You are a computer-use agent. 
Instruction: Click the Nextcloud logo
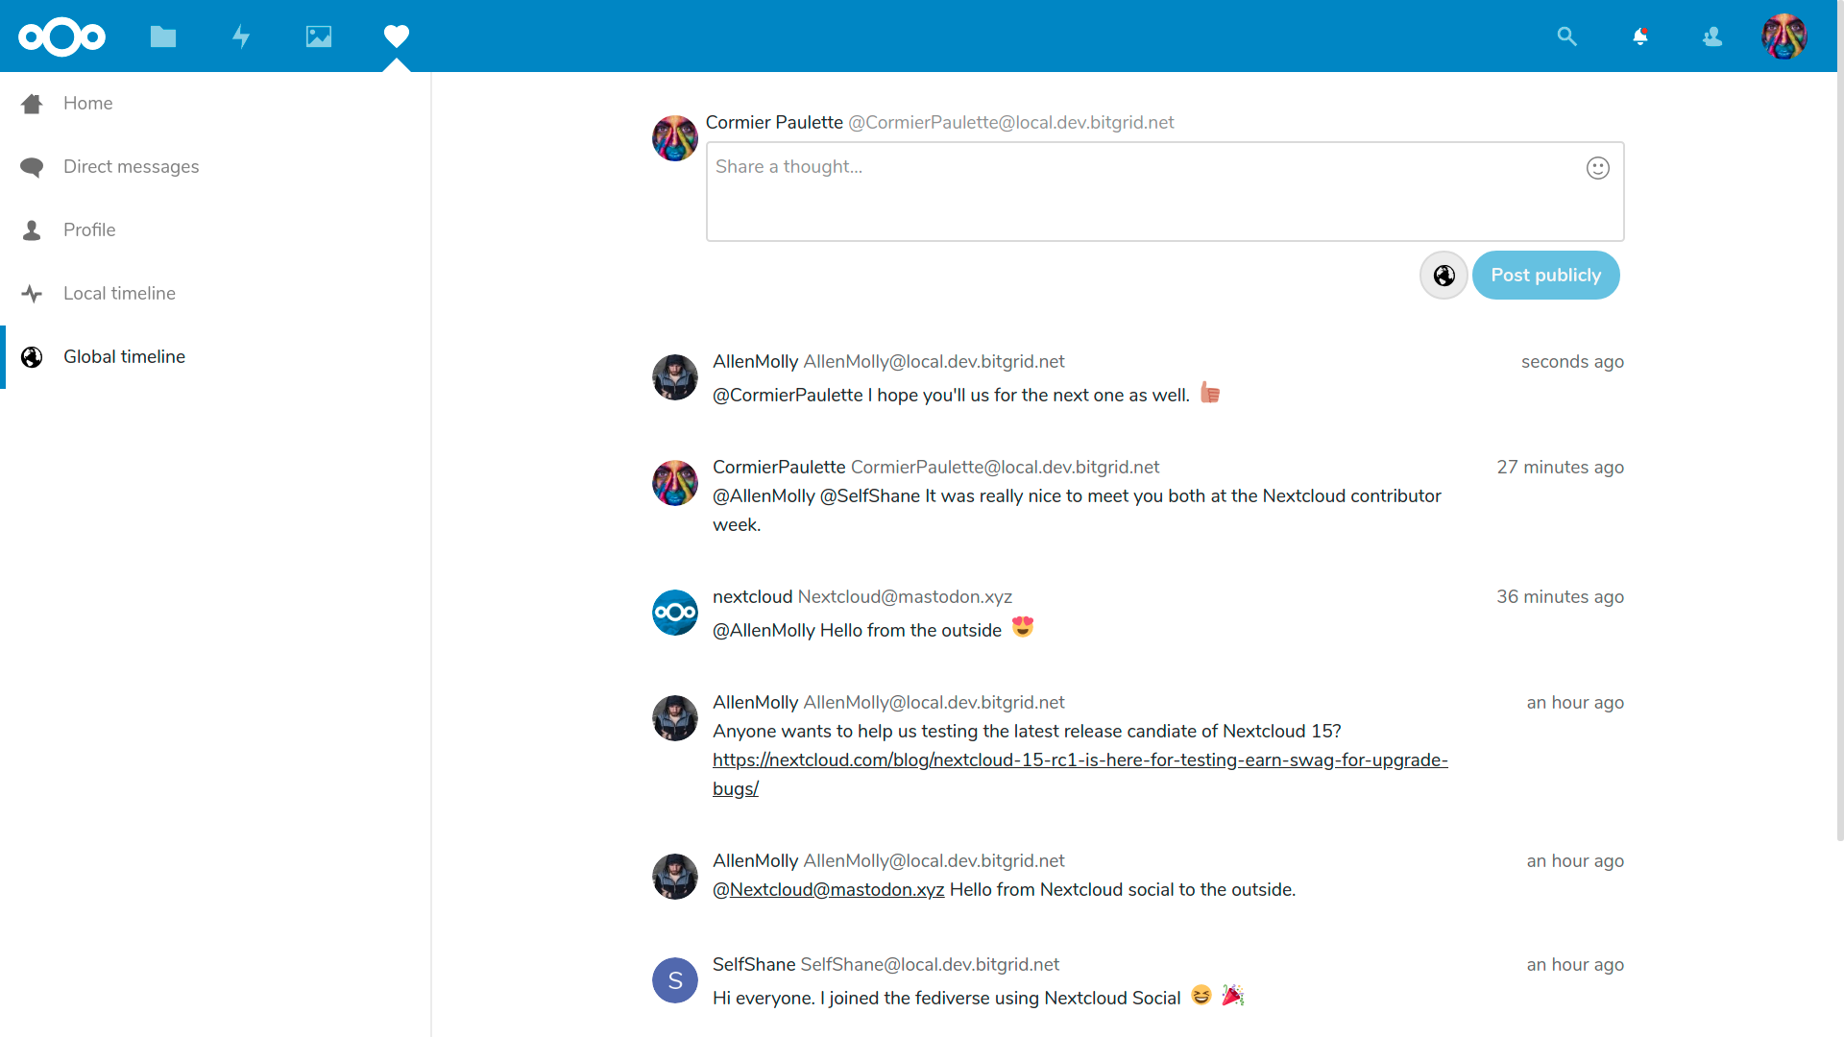point(62,36)
